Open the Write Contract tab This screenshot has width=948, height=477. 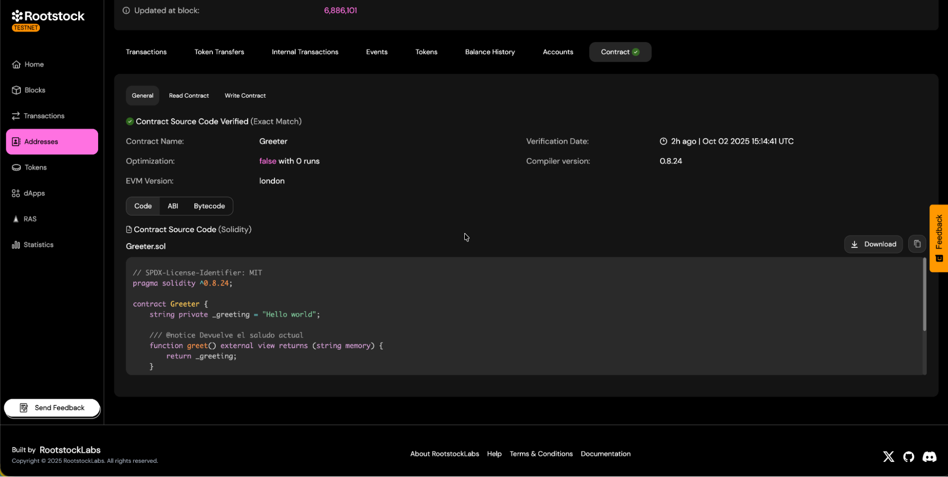[x=245, y=96]
